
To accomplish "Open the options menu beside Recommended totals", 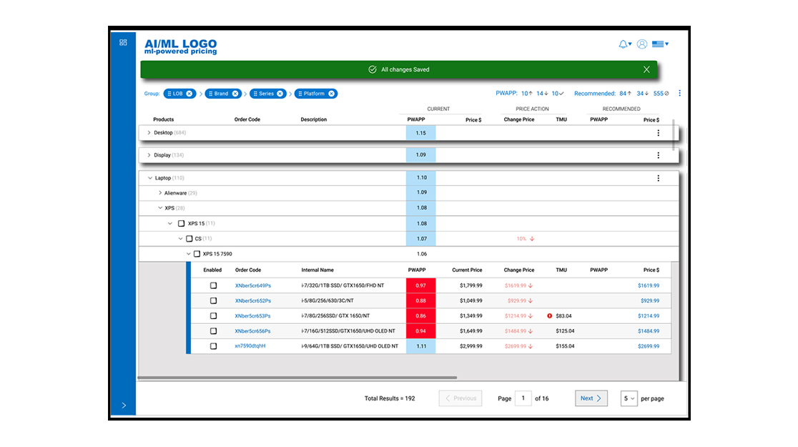I will coord(679,93).
